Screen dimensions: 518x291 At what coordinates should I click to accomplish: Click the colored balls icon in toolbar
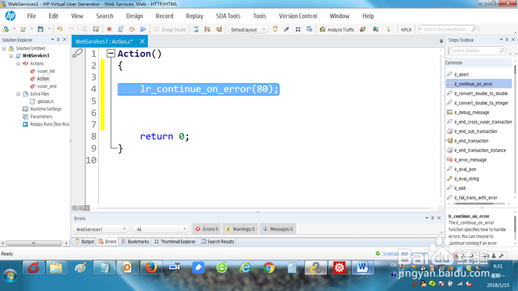pos(376,29)
